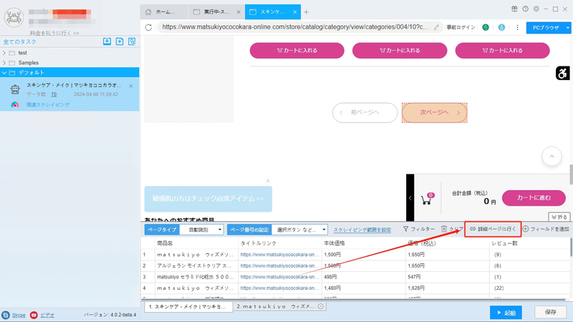Screen dimensions: 573x322
Task: Click the red video icon in footer
Action: coord(34,315)
